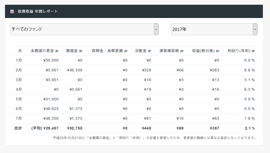
Task: Click the ¥50,000 value in 1月 row
Action: tap(51, 60)
